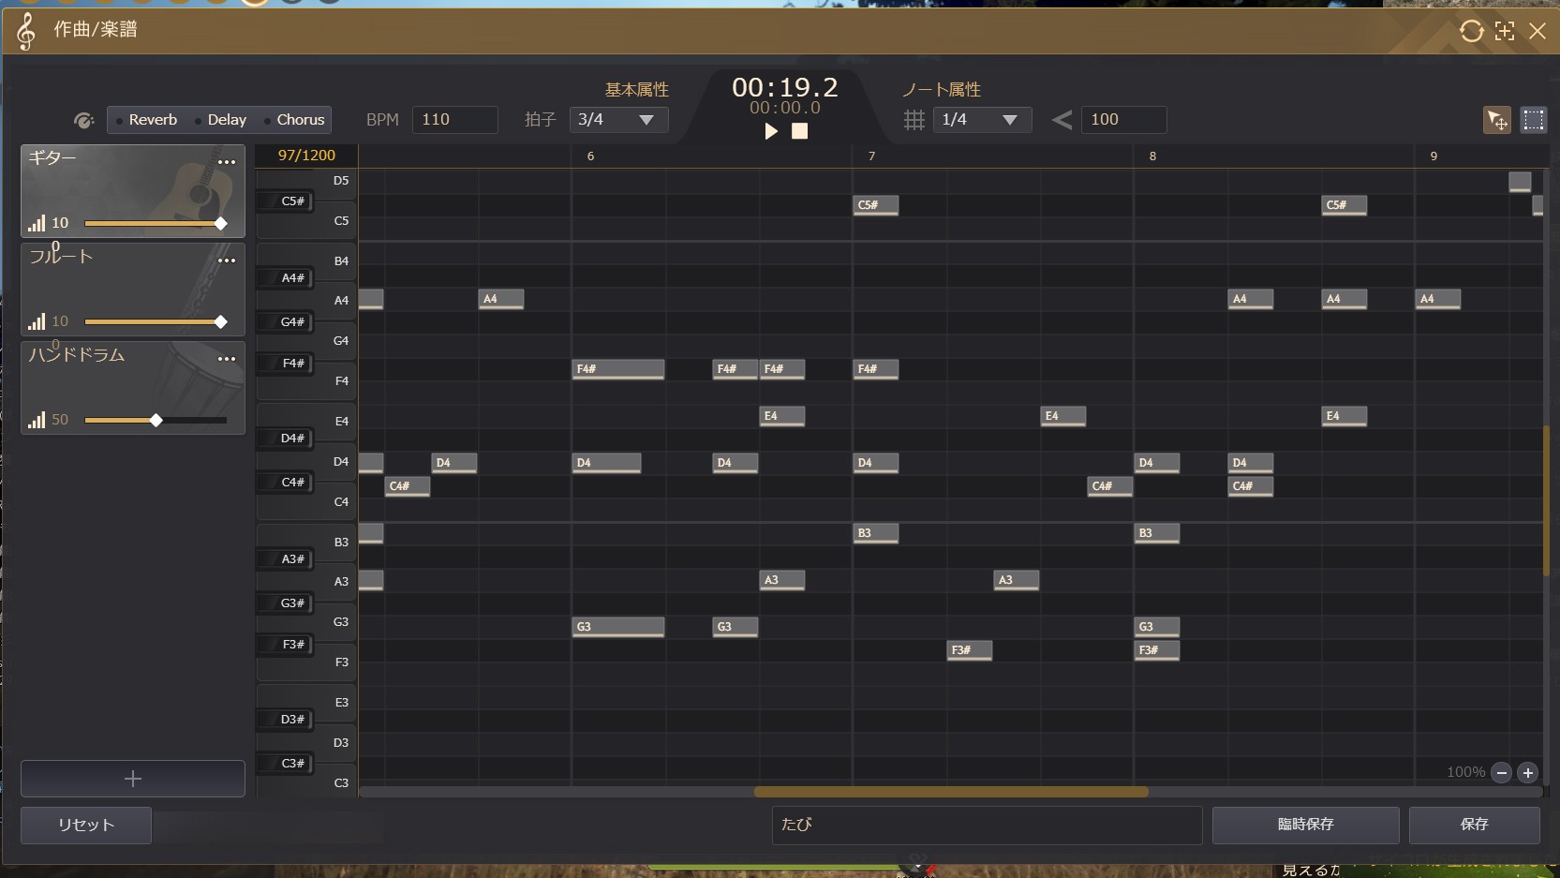Click the G4# black piano key
1560x878 pixels.
285,322
